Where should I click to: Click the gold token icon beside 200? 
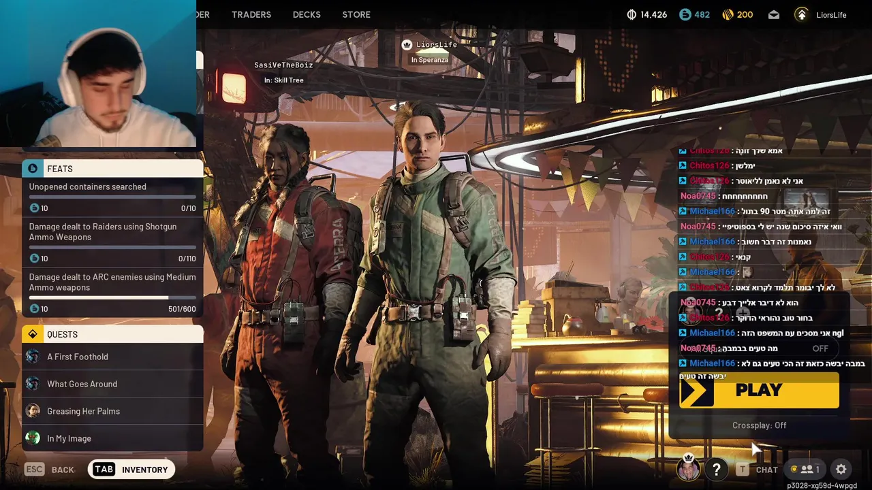point(728,14)
